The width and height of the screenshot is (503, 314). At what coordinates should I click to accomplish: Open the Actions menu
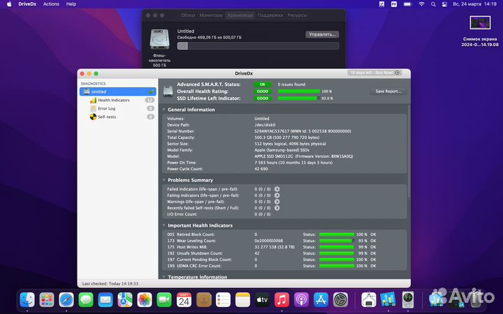click(51, 4)
